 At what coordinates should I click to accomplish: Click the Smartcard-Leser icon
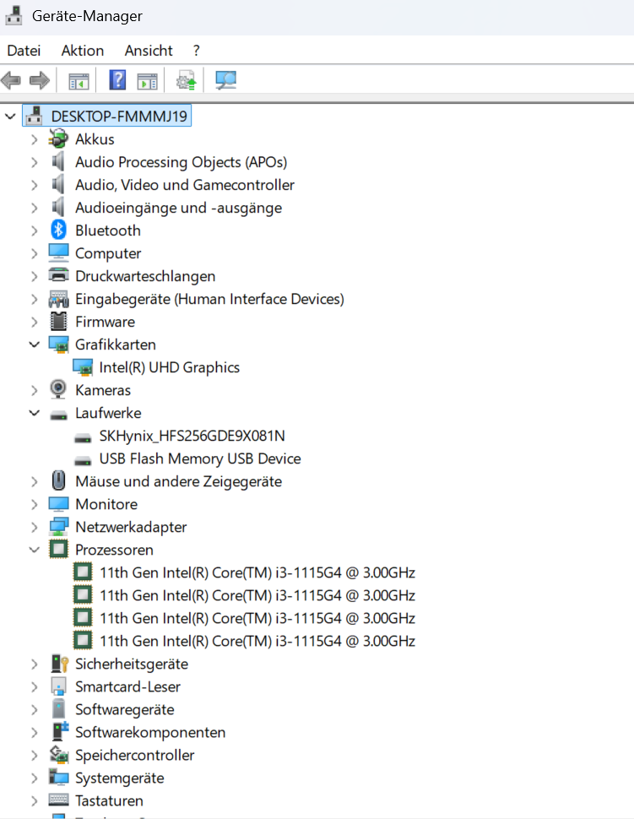coord(58,686)
